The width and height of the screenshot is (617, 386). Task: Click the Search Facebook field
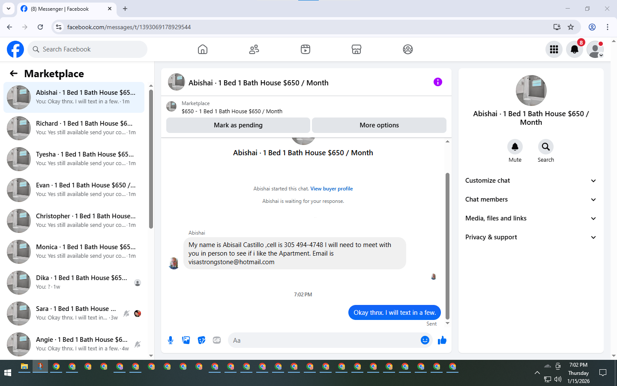[x=87, y=49]
